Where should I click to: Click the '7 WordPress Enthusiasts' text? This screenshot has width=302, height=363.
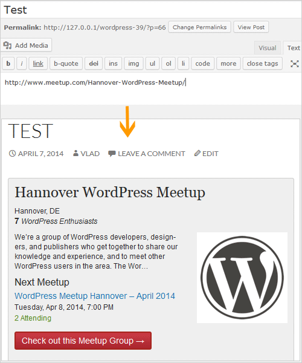[x=56, y=221]
